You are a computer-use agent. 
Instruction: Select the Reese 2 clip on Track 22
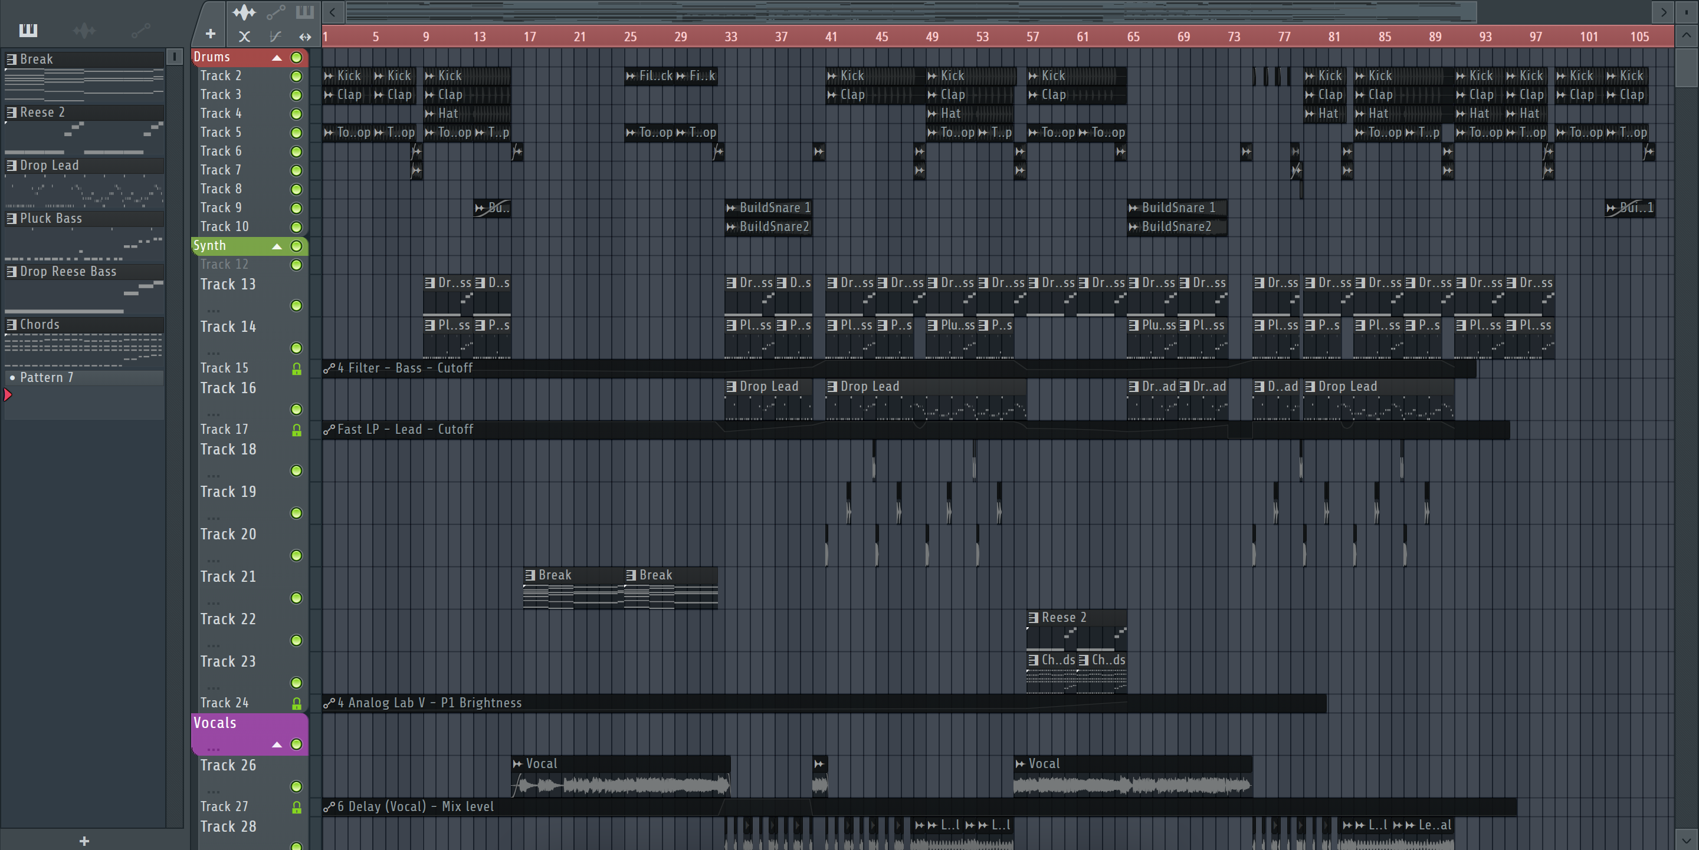tap(1077, 630)
